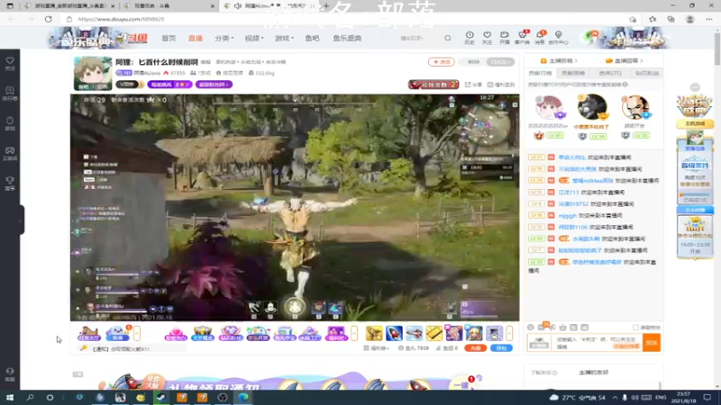Click the Douyu logo in header
Viewport: 721px width, 405px height.
[x=132, y=39]
